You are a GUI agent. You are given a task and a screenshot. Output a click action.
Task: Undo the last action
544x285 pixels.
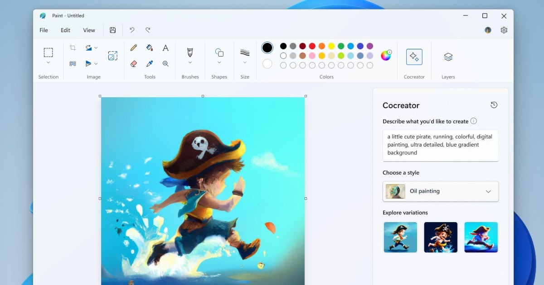point(132,30)
